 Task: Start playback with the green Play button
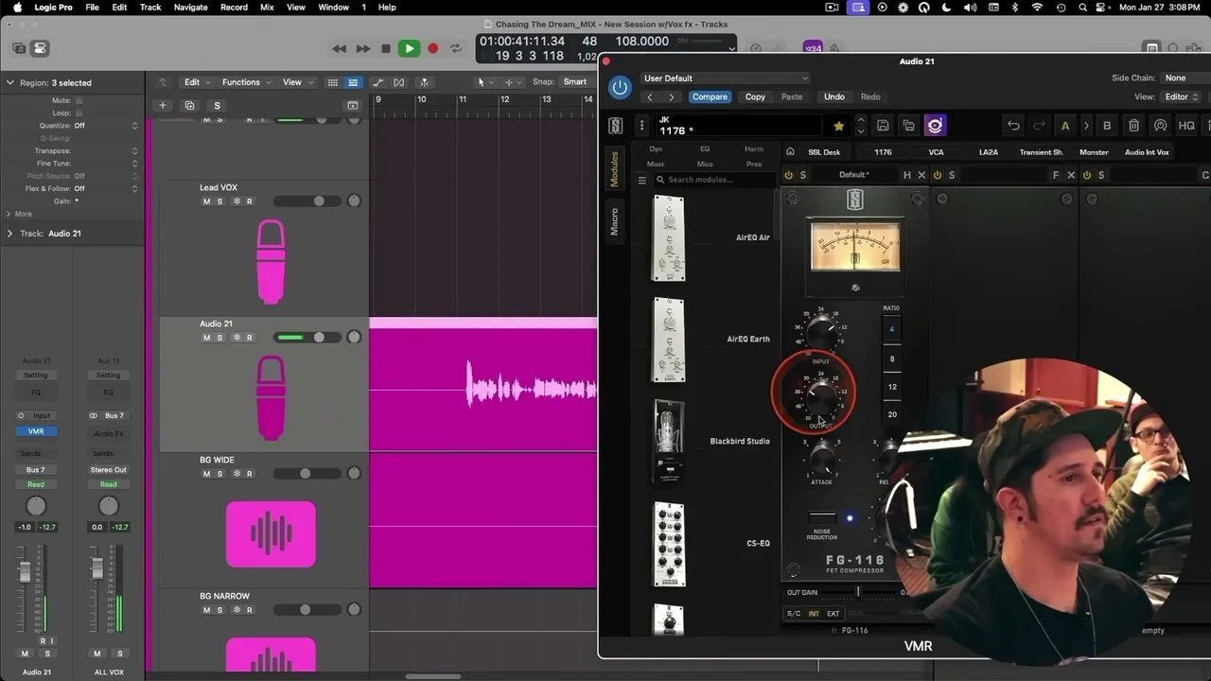[x=409, y=48]
